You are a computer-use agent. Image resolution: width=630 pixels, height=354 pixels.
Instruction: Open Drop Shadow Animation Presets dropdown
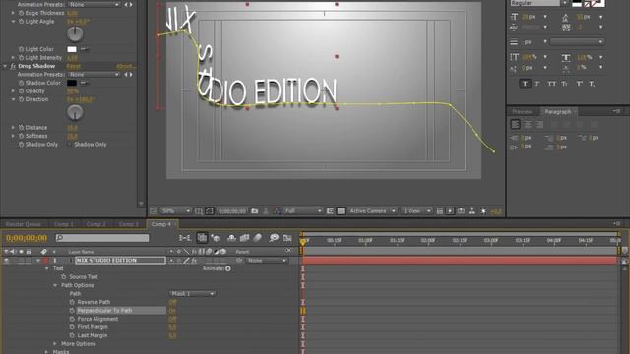click(x=94, y=75)
